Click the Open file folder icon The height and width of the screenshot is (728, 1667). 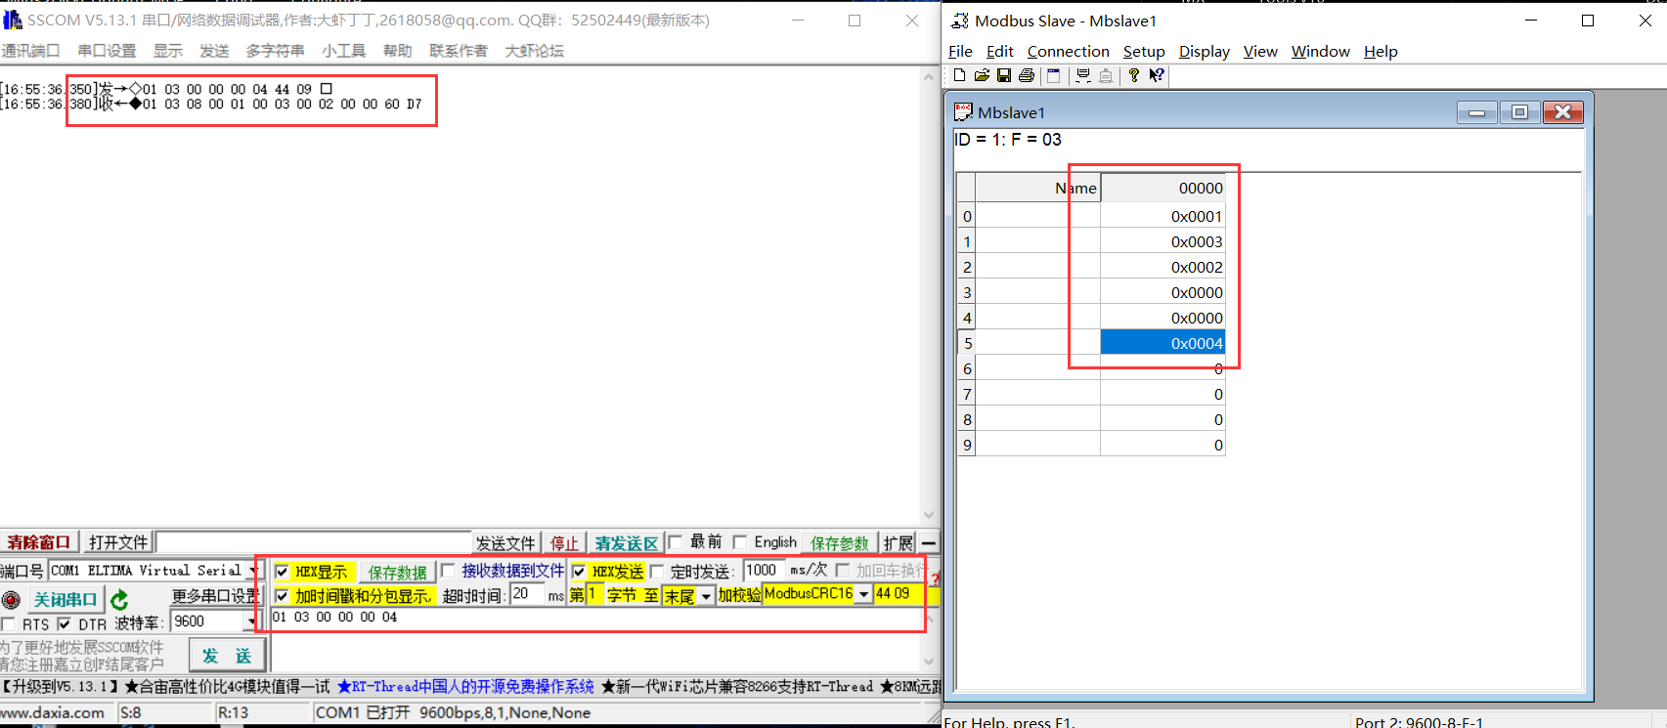point(982,75)
